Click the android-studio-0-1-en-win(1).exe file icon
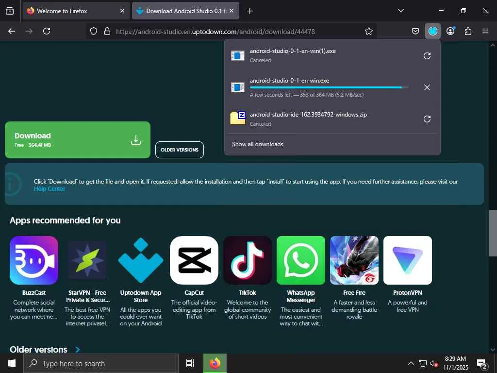This screenshot has height=373, width=497. (x=238, y=55)
